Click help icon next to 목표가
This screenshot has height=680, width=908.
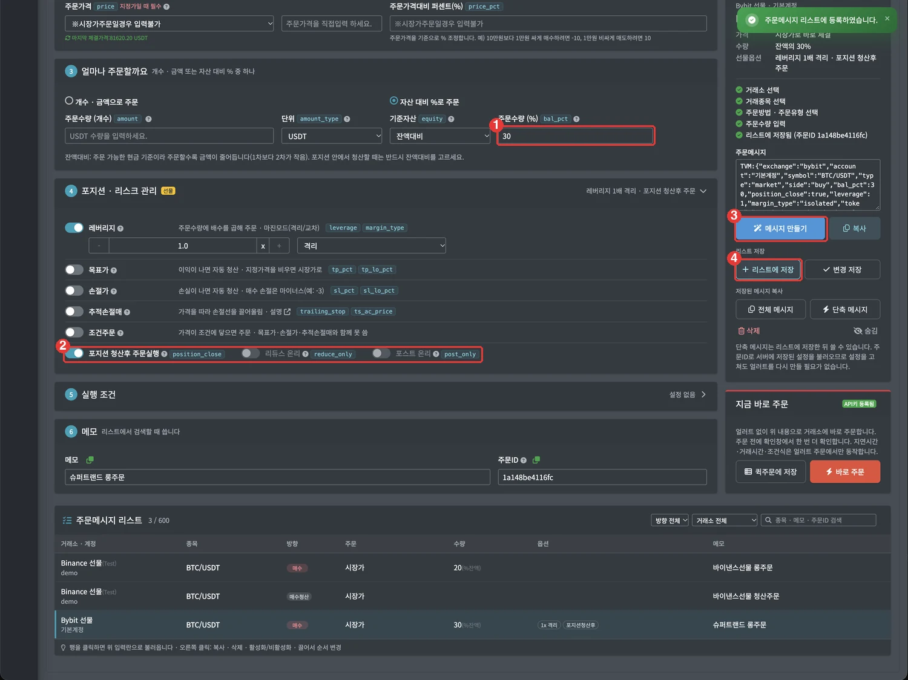click(x=114, y=270)
